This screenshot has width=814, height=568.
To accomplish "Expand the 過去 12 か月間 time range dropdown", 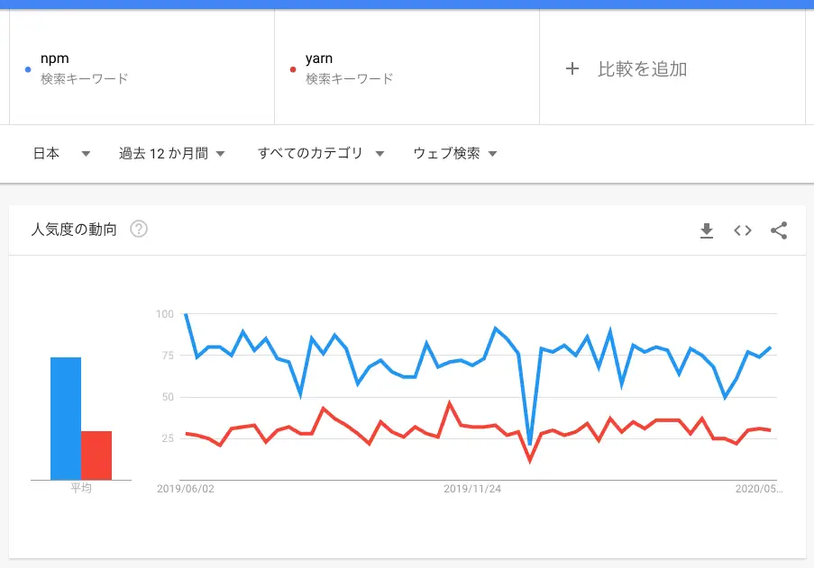I will [171, 153].
